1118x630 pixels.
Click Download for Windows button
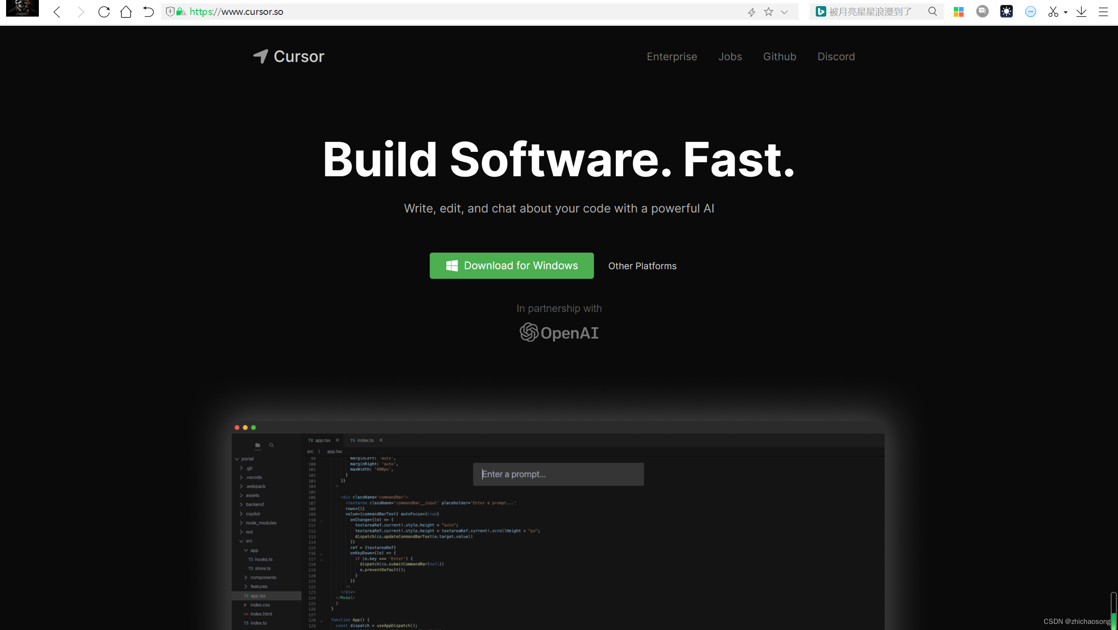pos(511,266)
